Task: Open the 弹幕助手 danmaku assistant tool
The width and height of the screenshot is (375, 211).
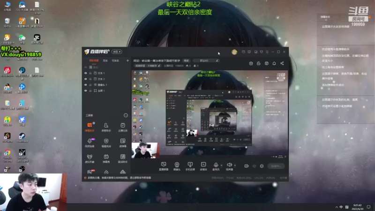Action: click(90, 127)
